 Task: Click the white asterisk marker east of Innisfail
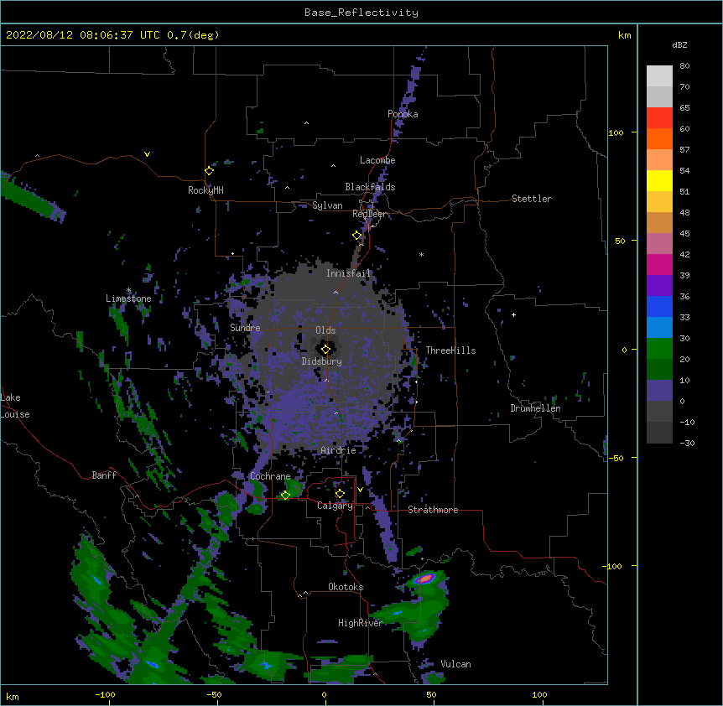tap(421, 254)
